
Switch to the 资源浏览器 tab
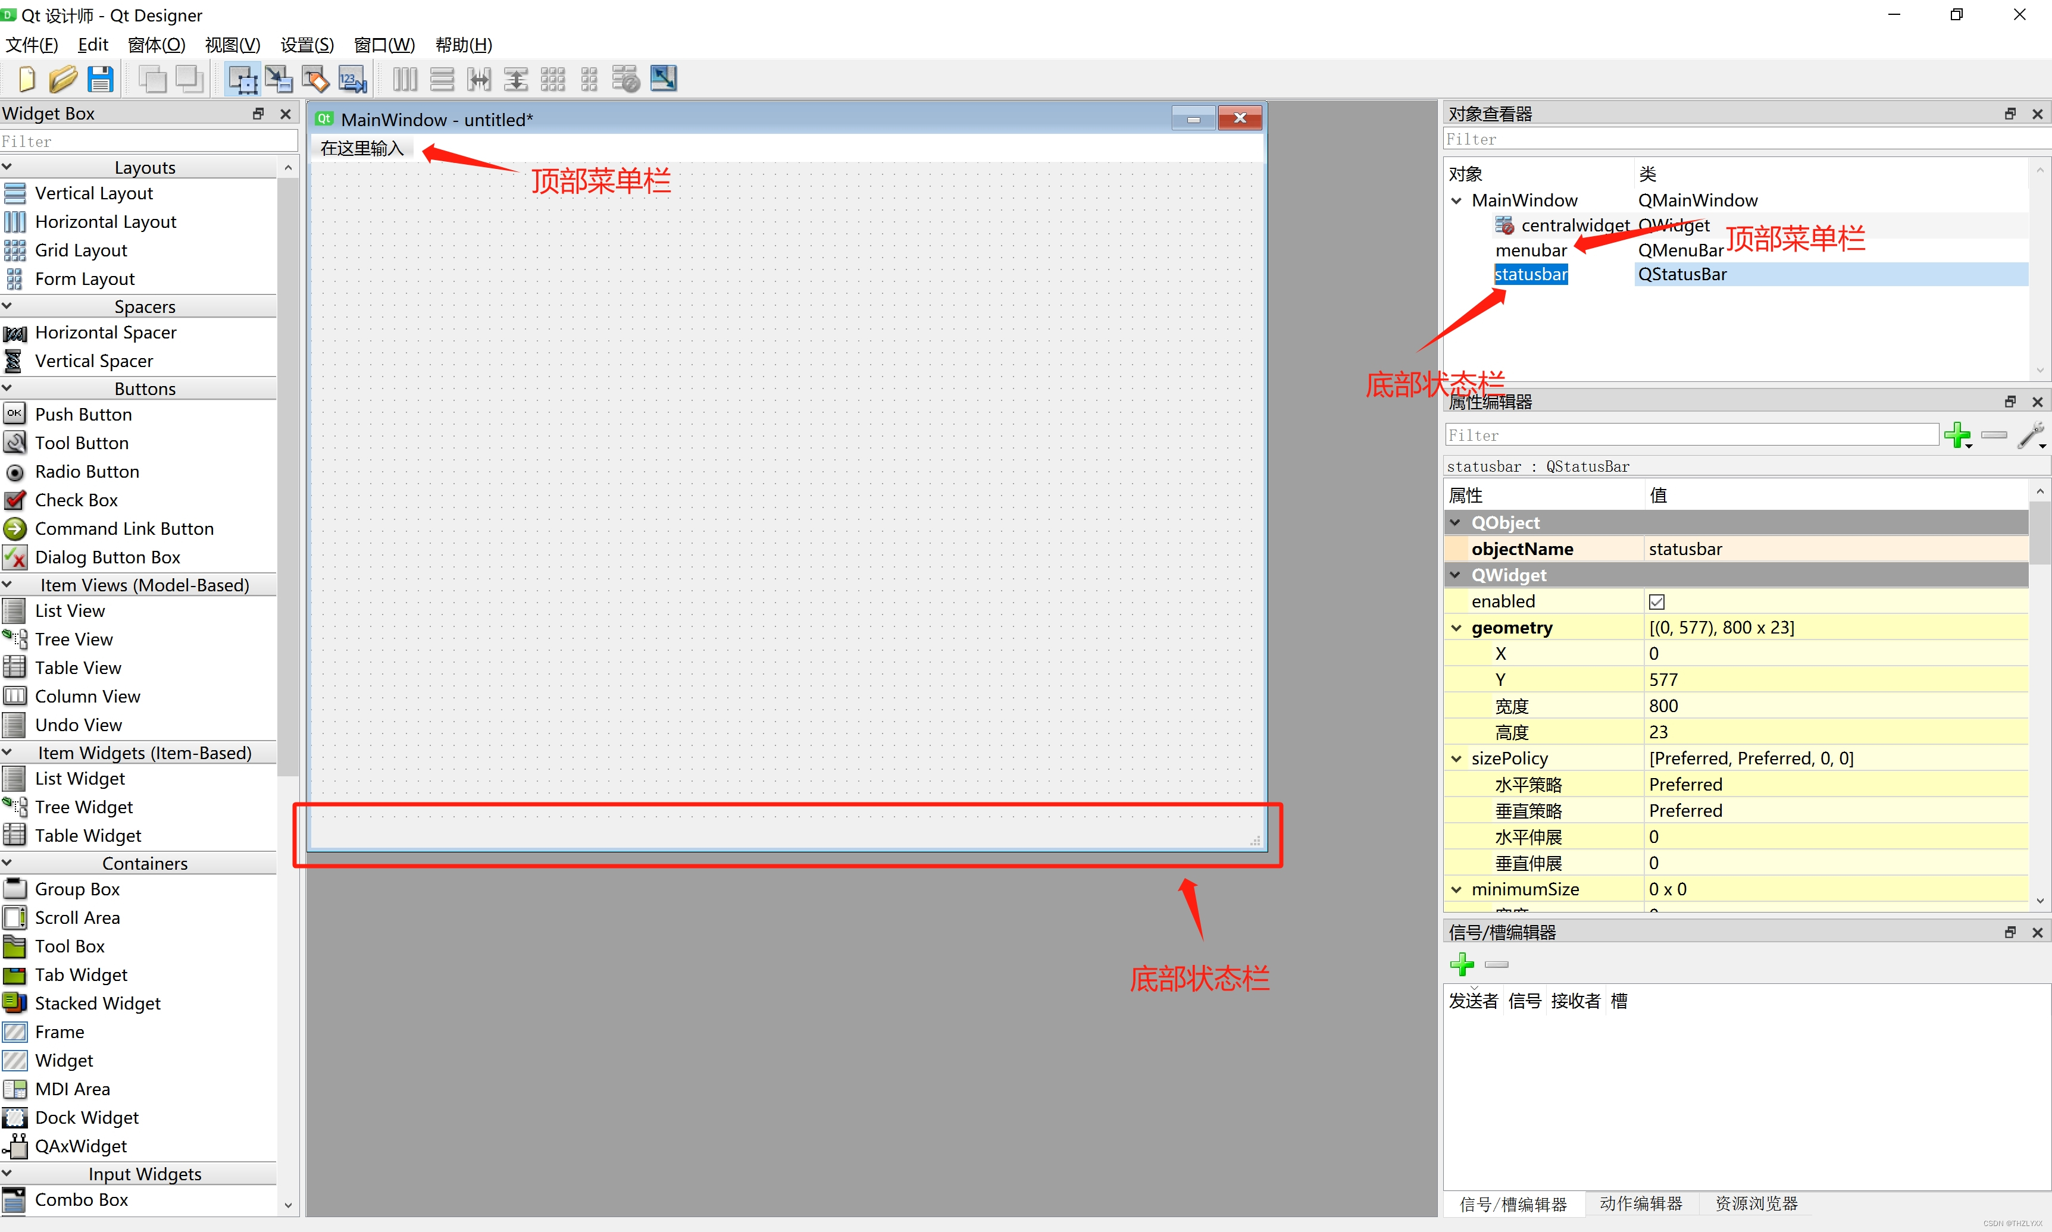point(1756,1203)
